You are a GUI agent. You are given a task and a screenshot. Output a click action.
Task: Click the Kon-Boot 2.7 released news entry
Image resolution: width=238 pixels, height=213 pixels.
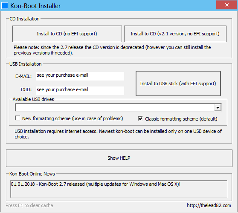pyautogui.click(x=96, y=184)
